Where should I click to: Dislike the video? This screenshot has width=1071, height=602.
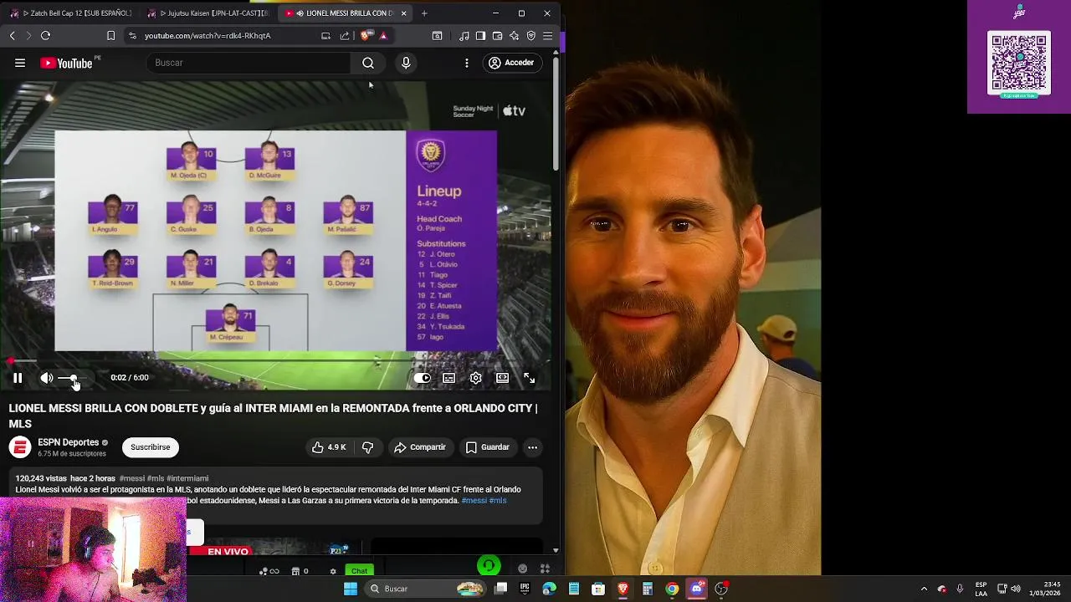tap(367, 447)
